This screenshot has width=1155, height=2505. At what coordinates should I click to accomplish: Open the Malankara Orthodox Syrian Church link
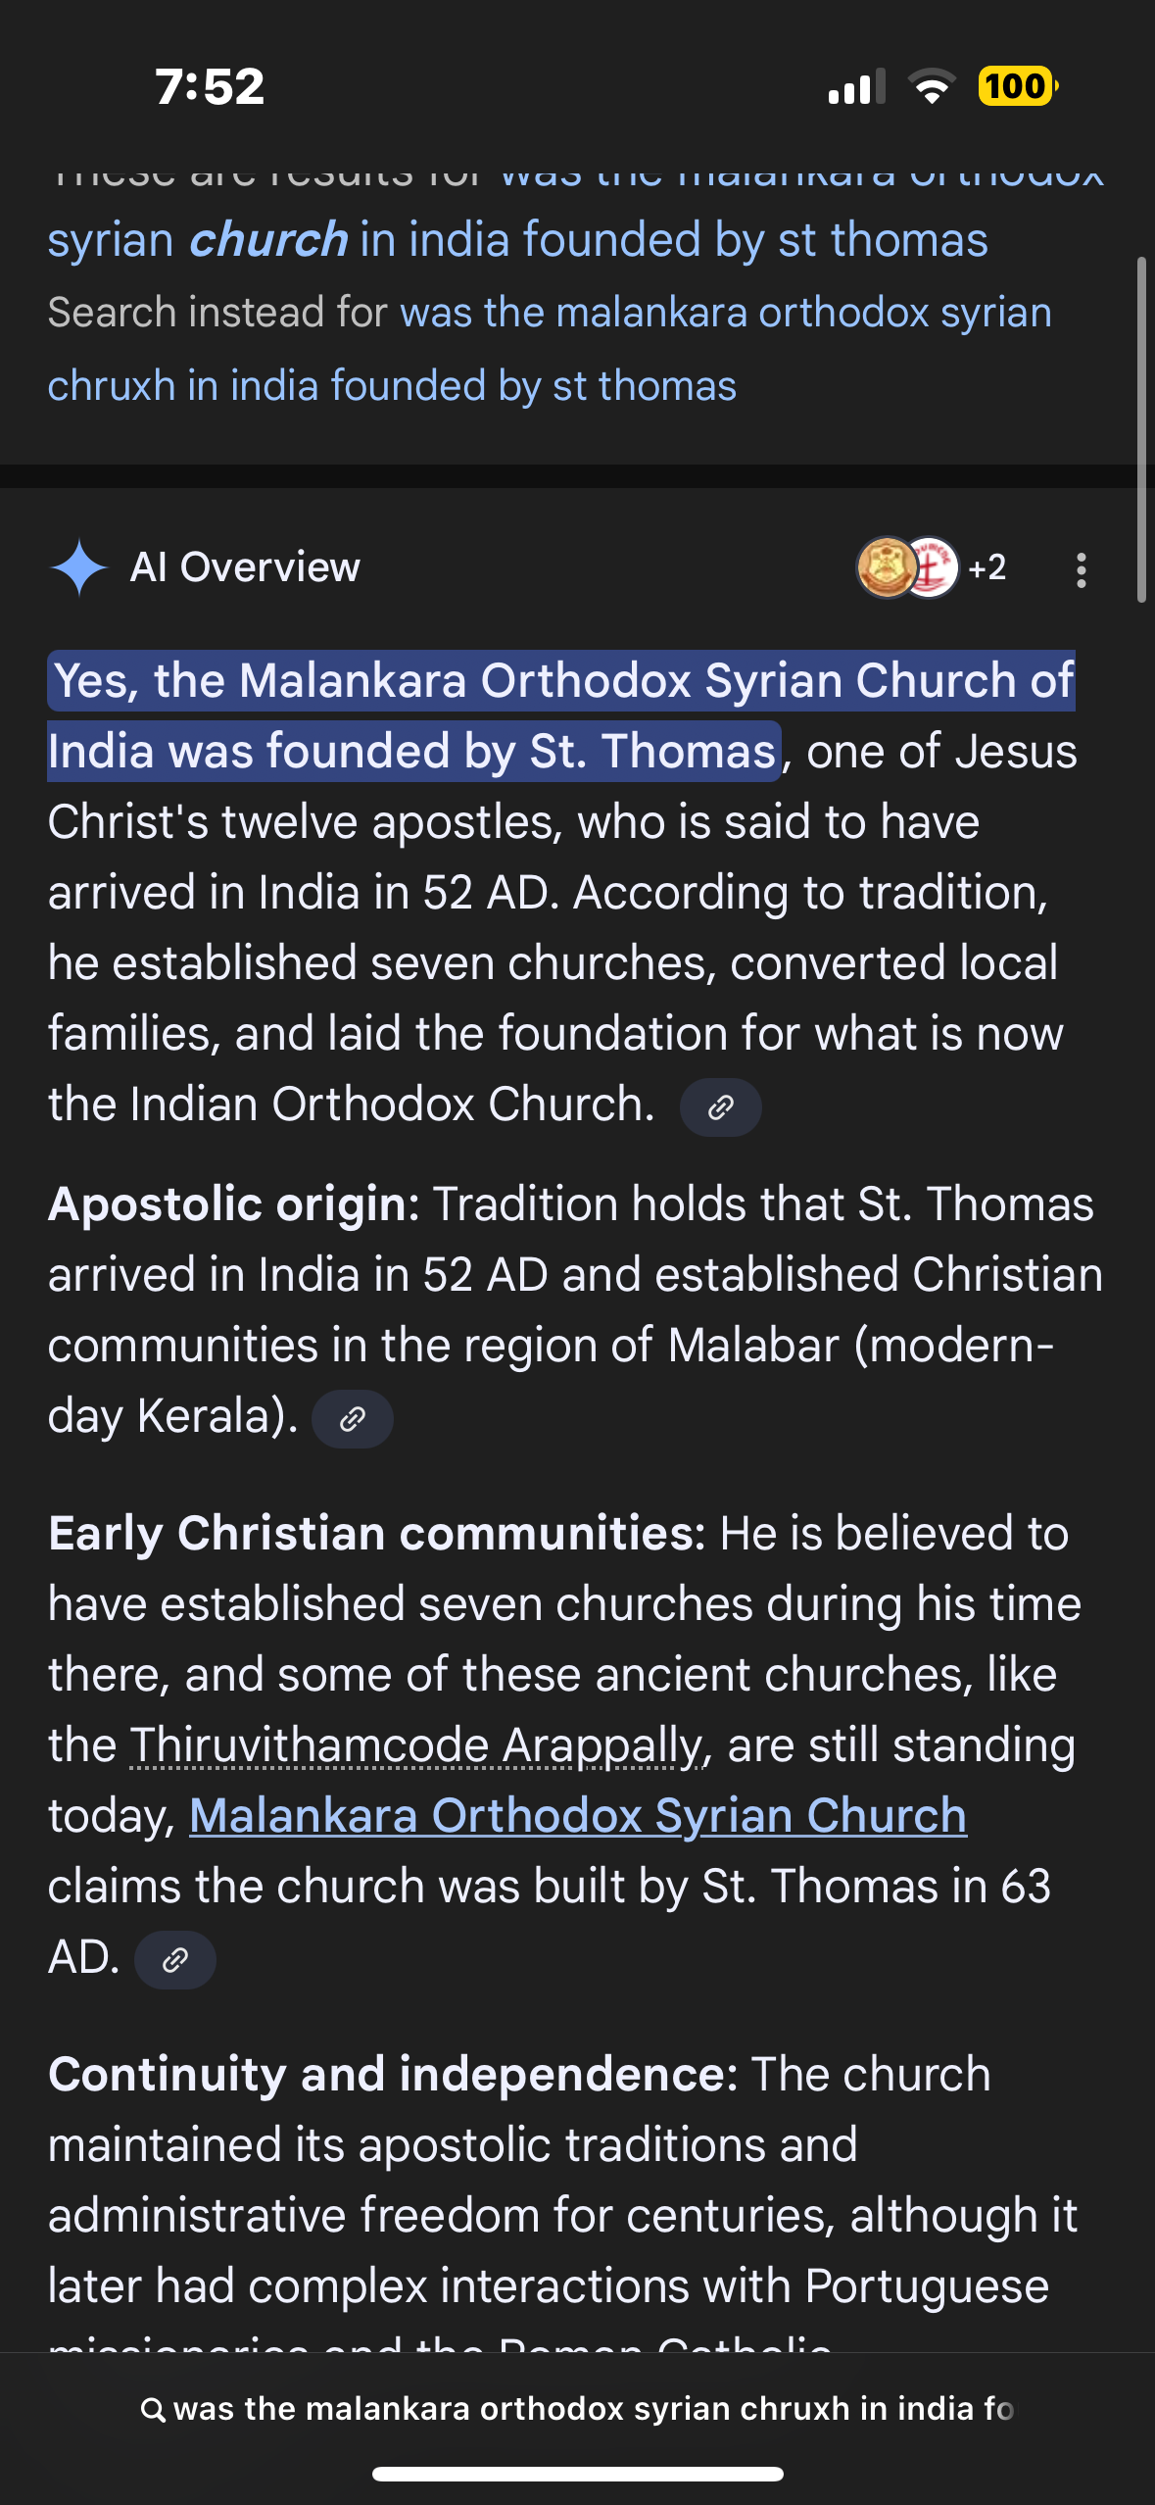click(x=578, y=1816)
